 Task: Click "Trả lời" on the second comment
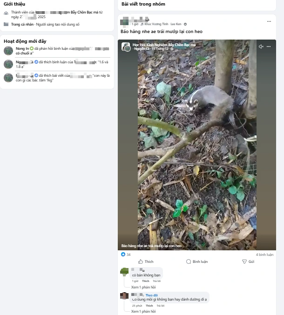click(160, 306)
